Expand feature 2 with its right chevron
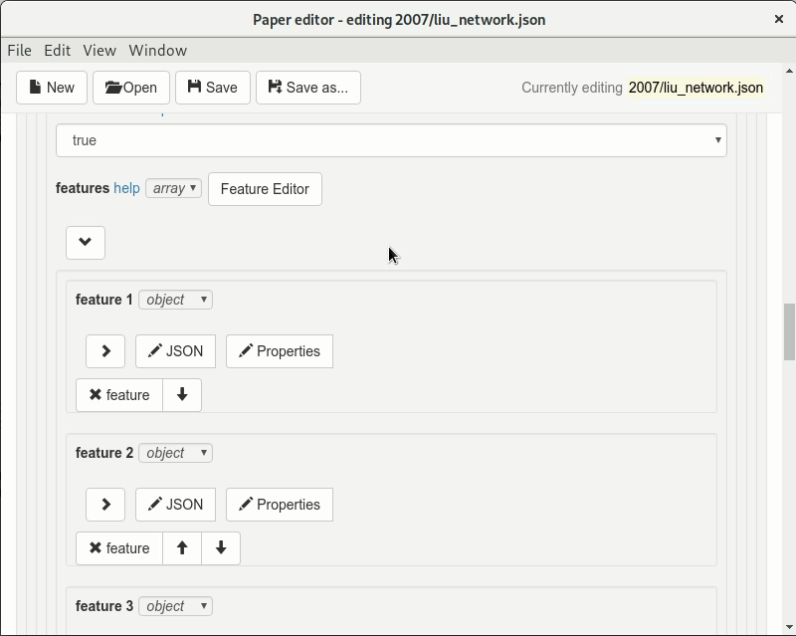796x636 pixels. [105, 505]
